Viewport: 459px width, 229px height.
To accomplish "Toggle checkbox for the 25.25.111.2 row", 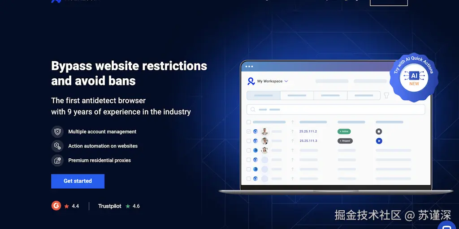I will point(248,131).
